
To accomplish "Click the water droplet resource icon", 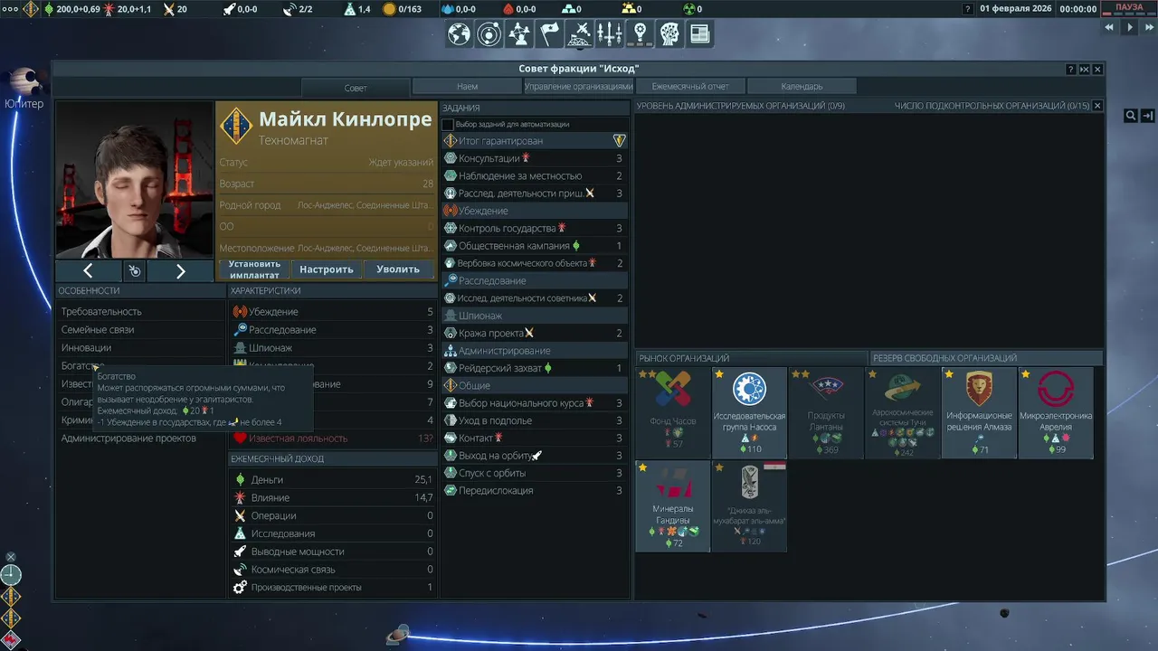I will tap(447, 9).
